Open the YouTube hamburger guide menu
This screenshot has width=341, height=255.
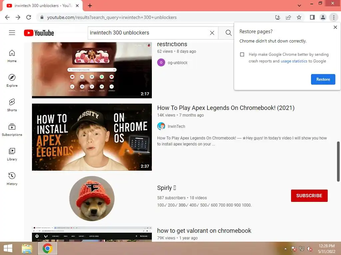12,33
